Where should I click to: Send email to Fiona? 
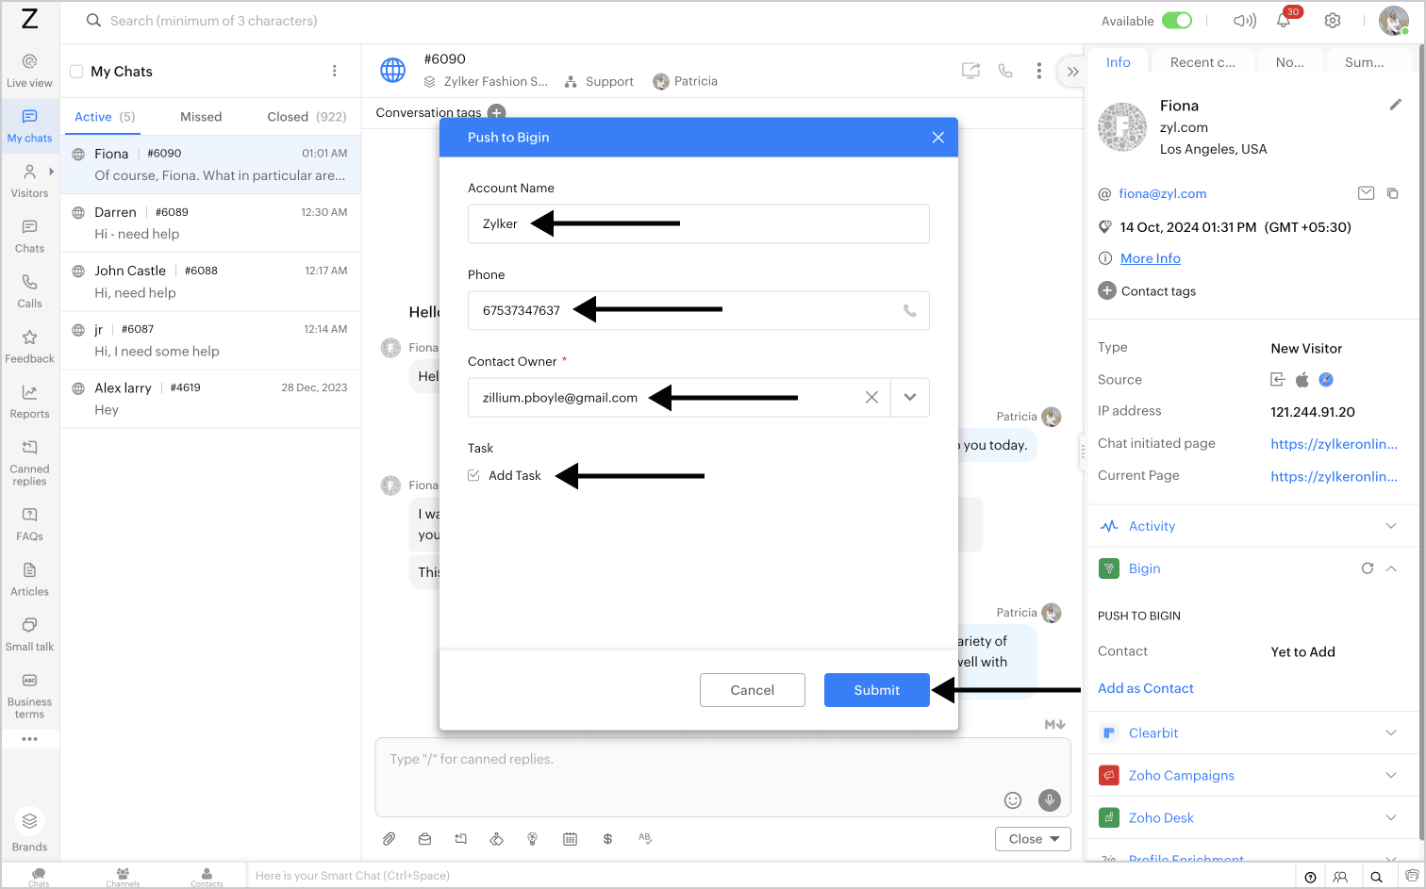pos(1366,193)
